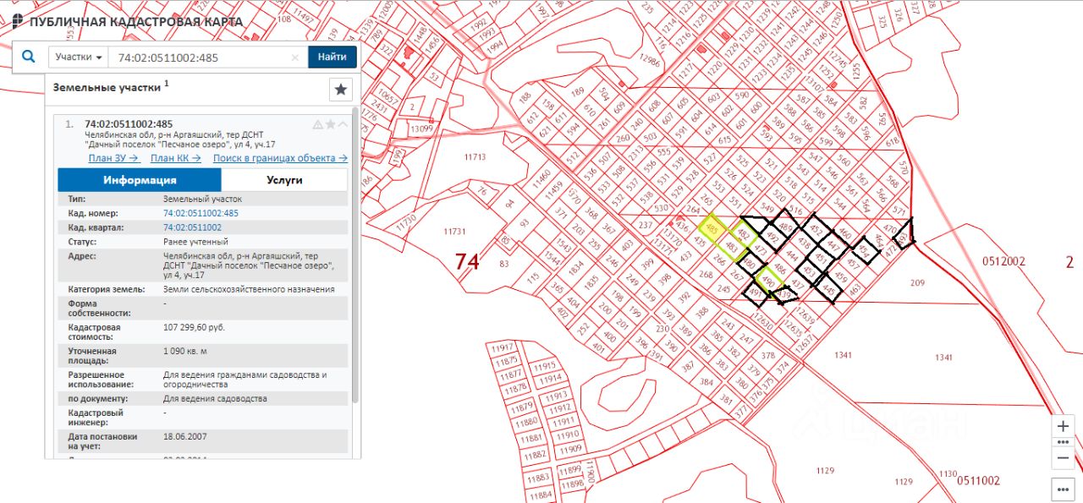
Task: Open the quarter link 74:02:0511002
Action: (x=192, y=227)
